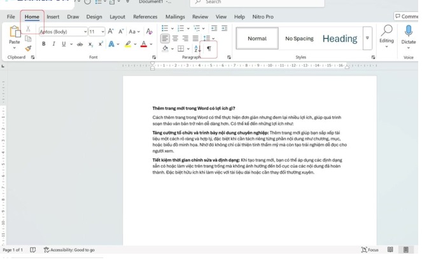Expand the Styles gallery

[367, 38]
